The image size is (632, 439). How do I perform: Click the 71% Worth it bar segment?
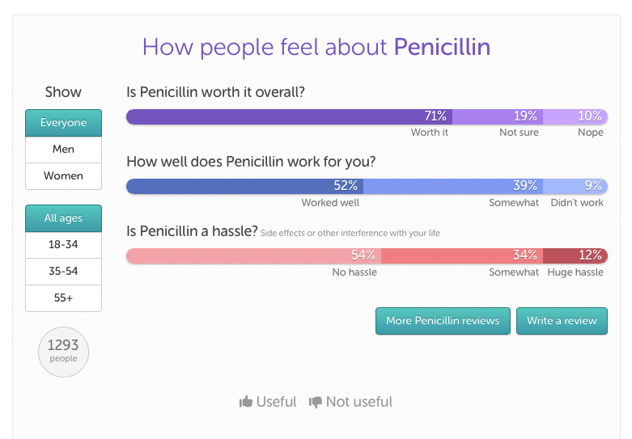pos(289,116)
